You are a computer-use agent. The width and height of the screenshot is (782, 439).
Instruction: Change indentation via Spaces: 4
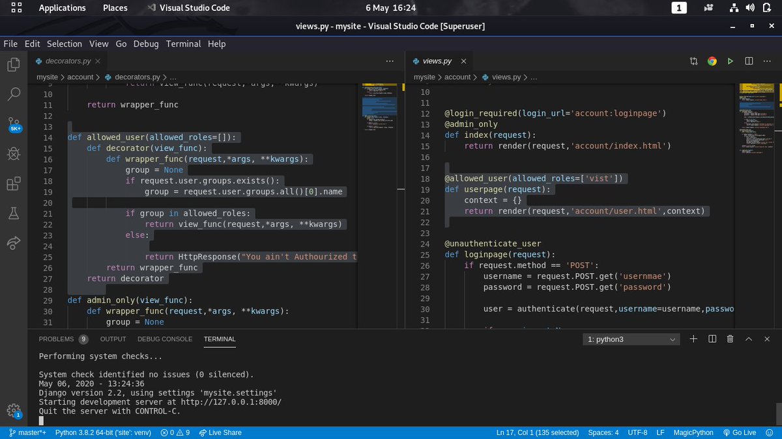point(603,432)
